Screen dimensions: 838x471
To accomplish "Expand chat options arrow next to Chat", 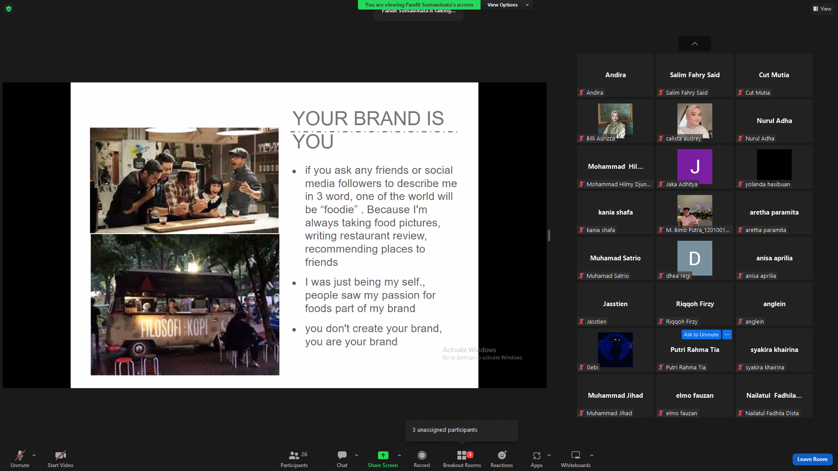I will [357, 455].
